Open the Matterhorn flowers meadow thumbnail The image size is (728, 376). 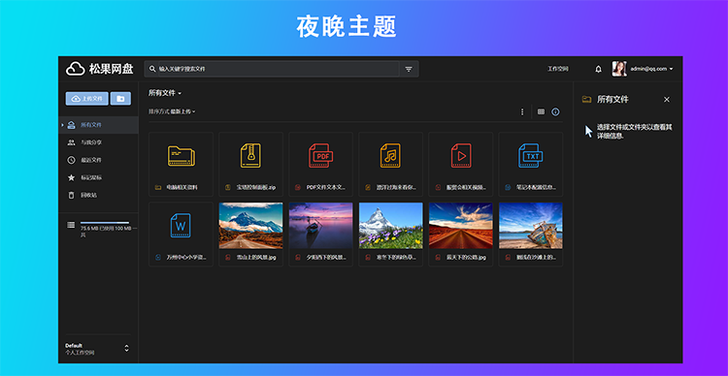tap(390, 226)
